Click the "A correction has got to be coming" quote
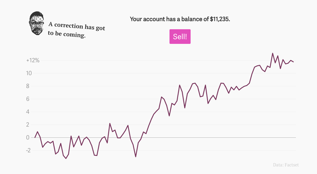317x174 pixels. pyautogui.click(x=76, y=30)
